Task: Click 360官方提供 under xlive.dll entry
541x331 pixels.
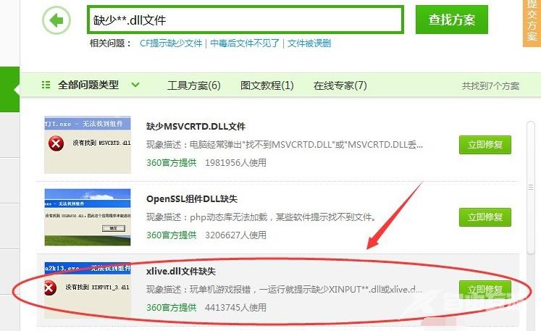Action: pyautogui.click(x=172, y=308)
